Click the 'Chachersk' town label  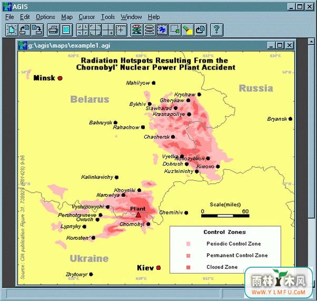click(157, 137)
